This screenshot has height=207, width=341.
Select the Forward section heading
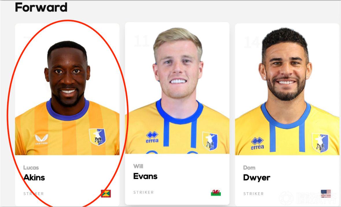[41, 7]
